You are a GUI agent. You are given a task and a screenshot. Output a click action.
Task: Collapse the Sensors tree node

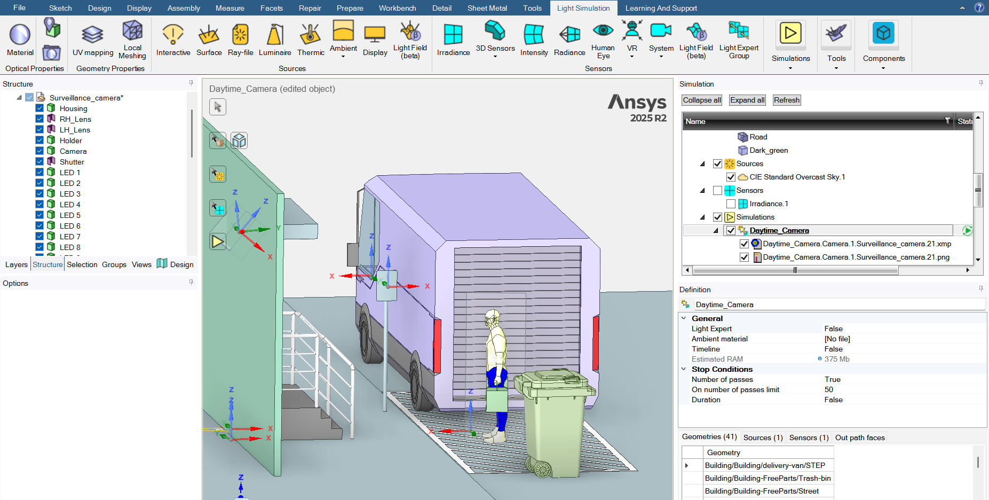tap(702, 190)
